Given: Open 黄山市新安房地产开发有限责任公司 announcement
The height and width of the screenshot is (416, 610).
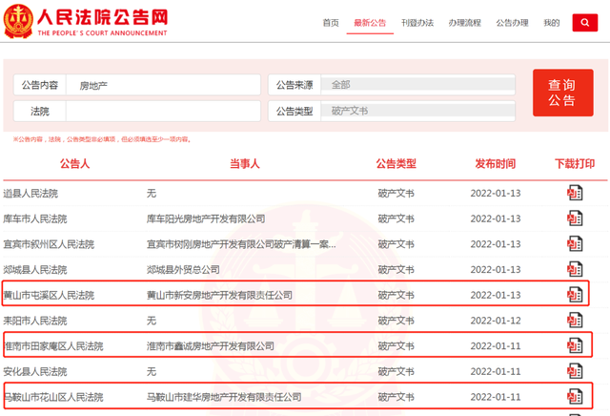Looking at the screenshot, I should click(x=219, y=295).
